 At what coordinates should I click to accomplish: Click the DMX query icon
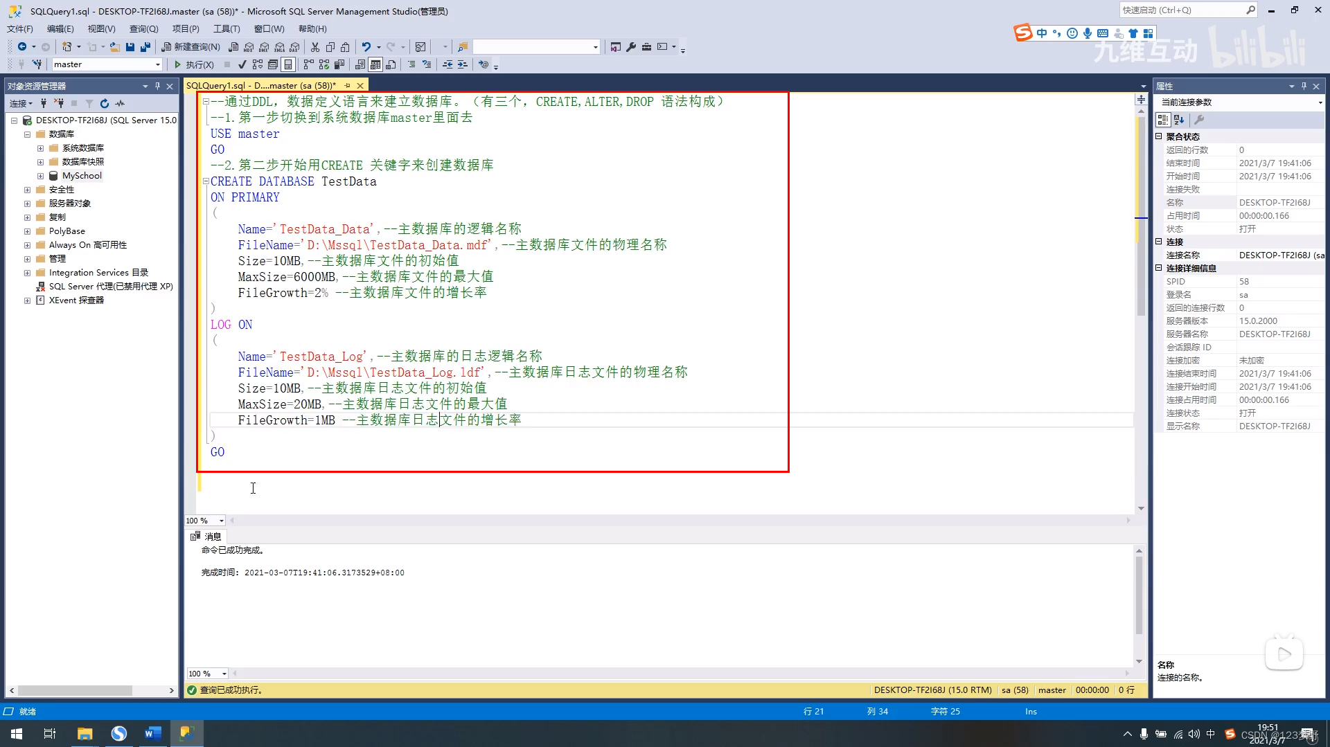pos(264,46)
